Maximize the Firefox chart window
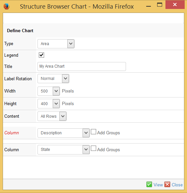 point(159,5)
